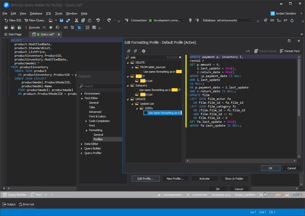Image resolution: width=305 pixels, height=216 pixels.
Task: Collapse the DELETE tree node
Action: 128,63
